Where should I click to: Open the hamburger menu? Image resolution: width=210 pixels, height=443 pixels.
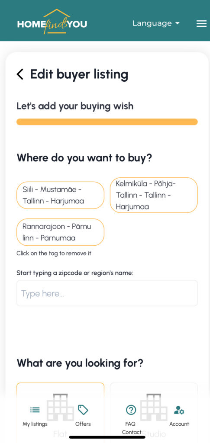(x=201, y=24)
